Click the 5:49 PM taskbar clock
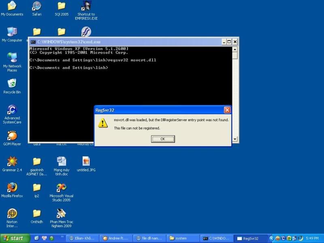Viewport: 324px width, 243px height. tap(312, 238)
